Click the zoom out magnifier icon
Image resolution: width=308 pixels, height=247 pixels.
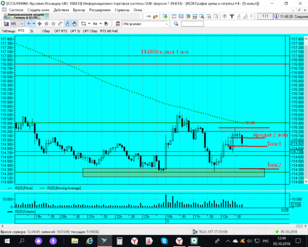pyautogui.click(x=53, y=24)
